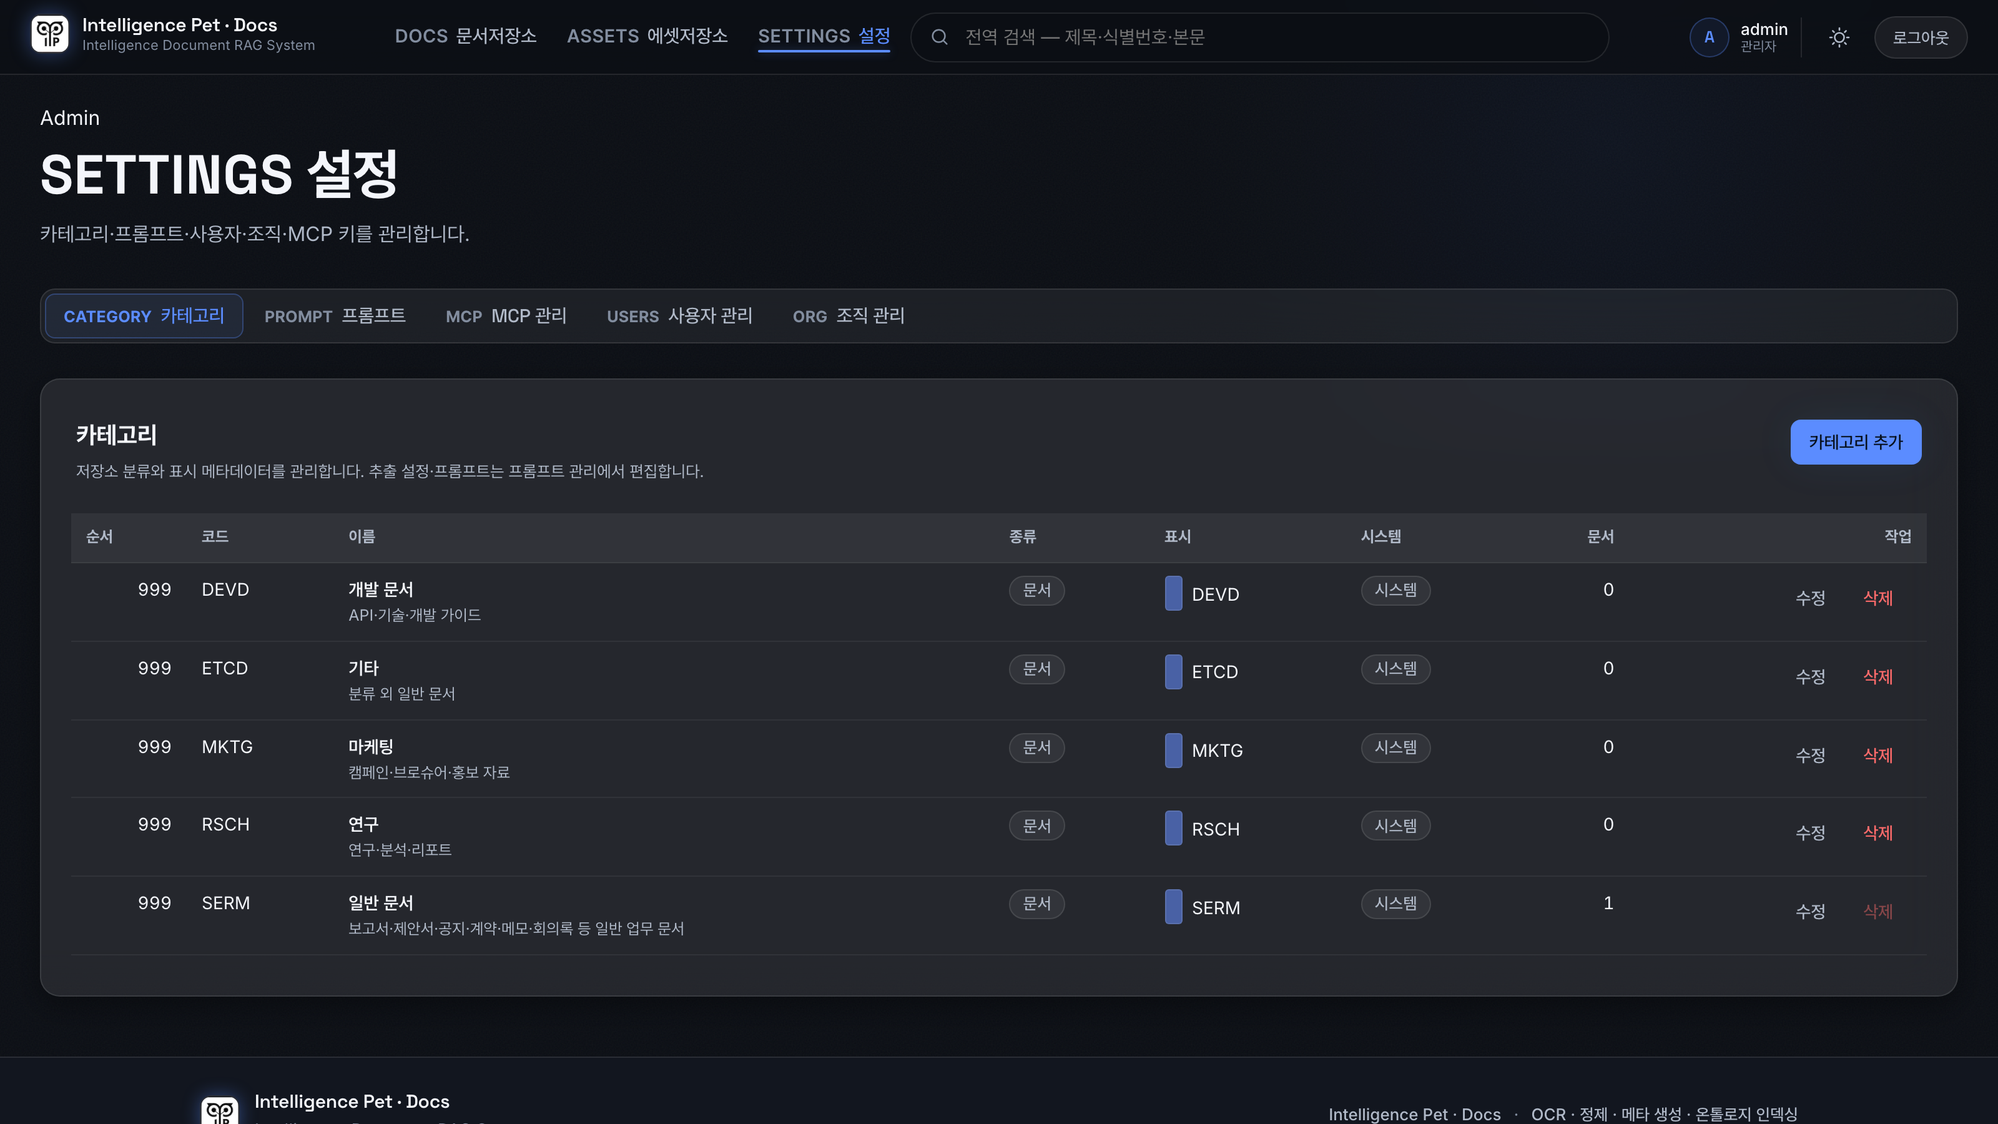Click the 이름 column header

[362, 537]
